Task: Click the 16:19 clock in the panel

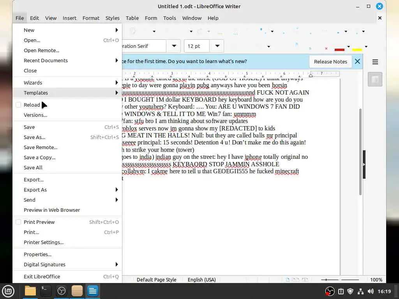Action: point(384,291)
